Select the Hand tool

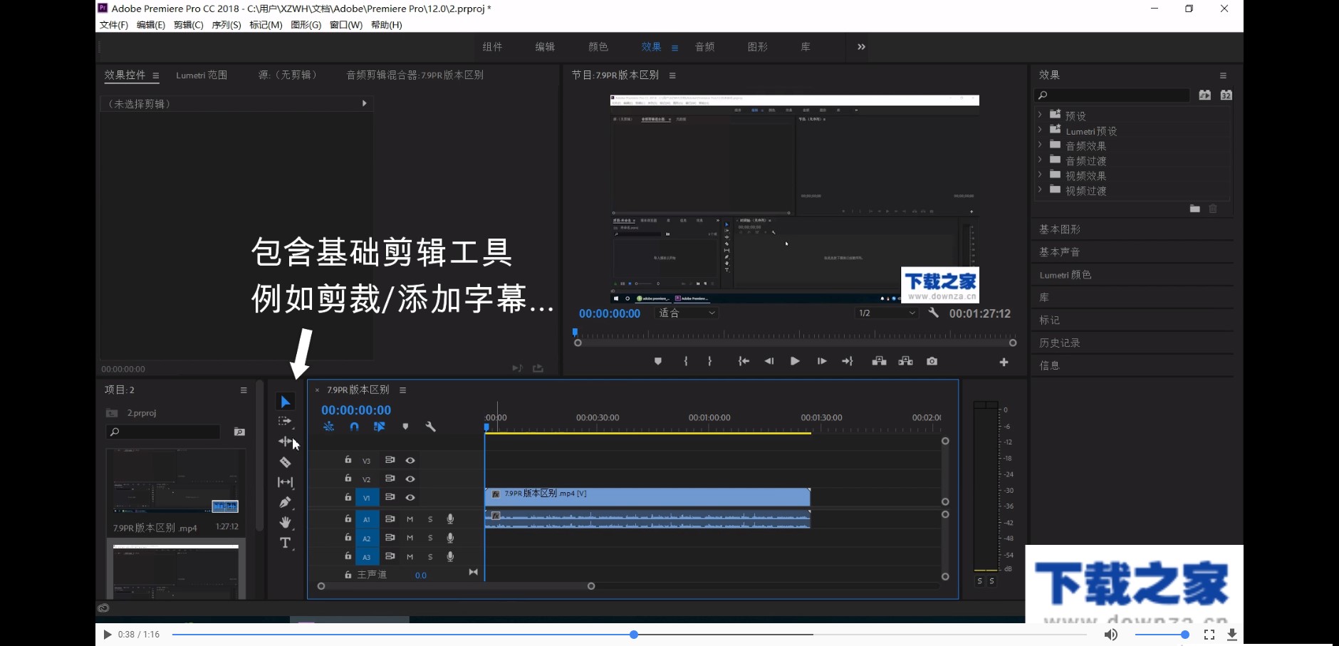[285, 522]
